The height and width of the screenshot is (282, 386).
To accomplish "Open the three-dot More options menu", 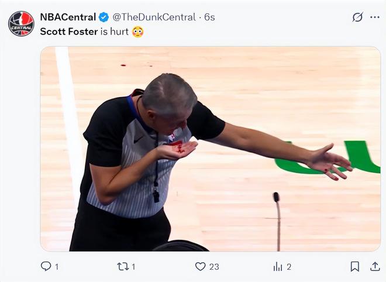I will click(375, 17).
